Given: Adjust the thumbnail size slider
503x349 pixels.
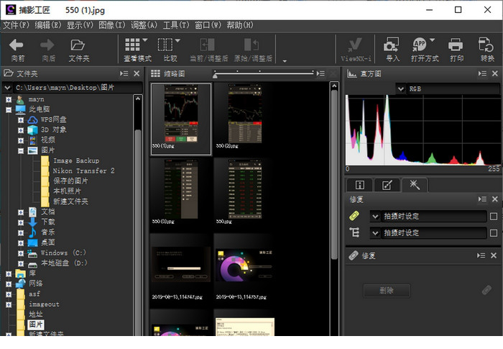Looking at the screenshot, I should 215,74.
